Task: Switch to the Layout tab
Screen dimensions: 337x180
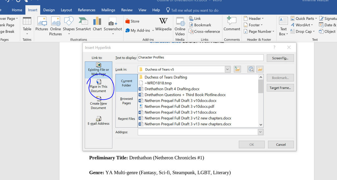Action: tap(66, 10)
